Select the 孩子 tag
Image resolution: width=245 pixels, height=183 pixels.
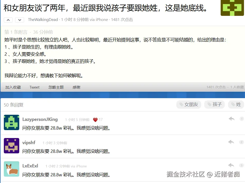[x=215, y=105]
